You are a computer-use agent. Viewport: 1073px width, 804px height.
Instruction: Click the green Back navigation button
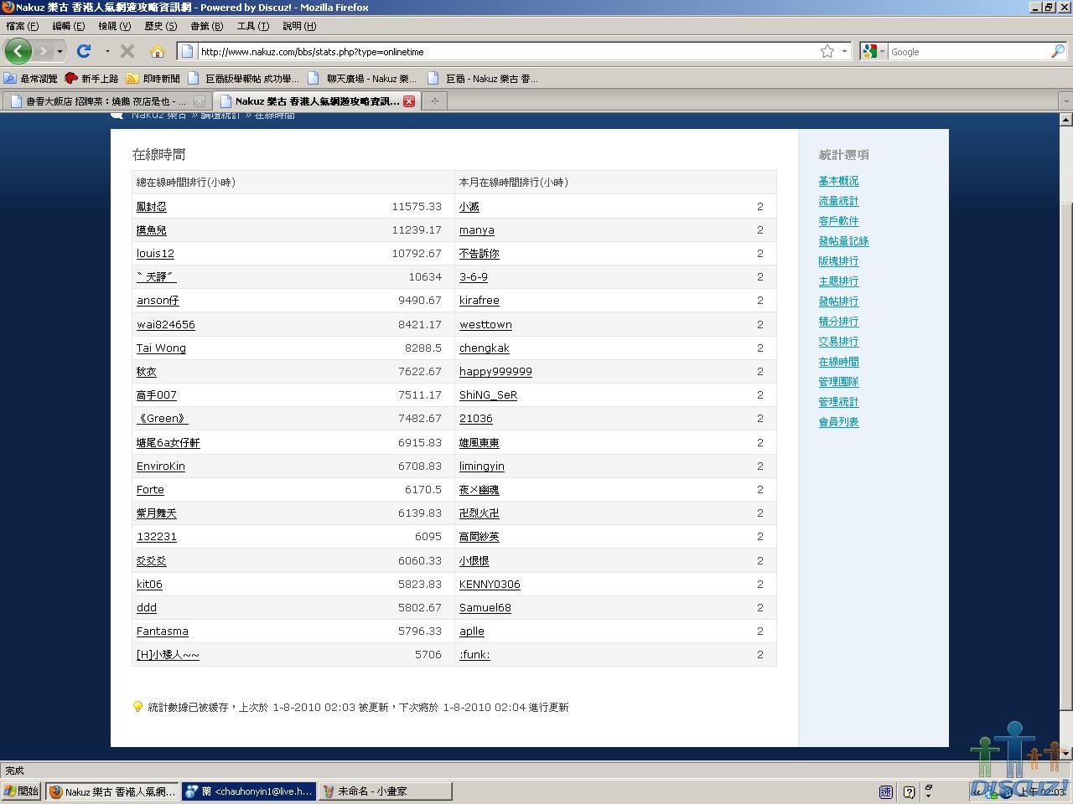[x=18, y=51]
